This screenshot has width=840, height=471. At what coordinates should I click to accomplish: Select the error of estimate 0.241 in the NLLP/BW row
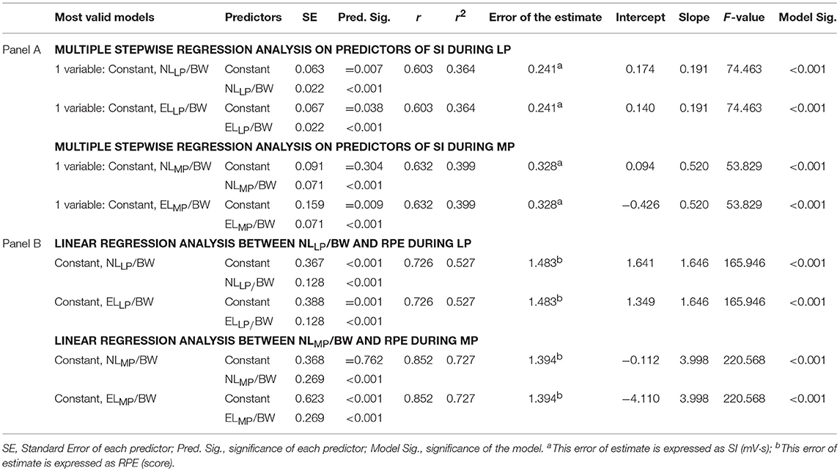(x=545, y=68)
